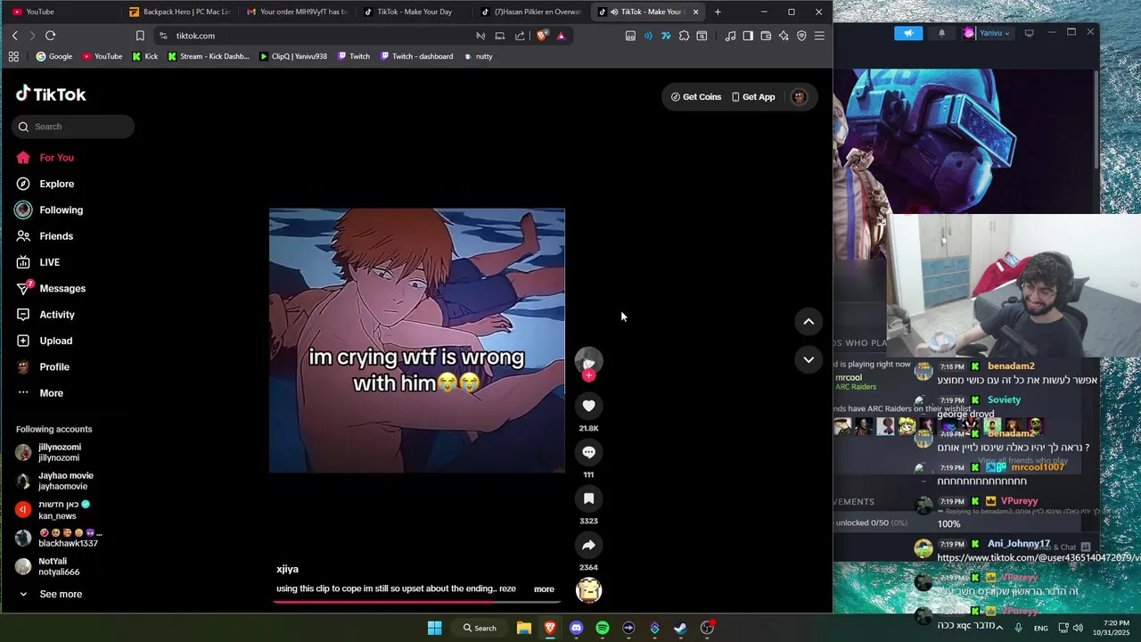Open the Brave VPN shield icon
The image size is (1141, 642).
801,36
